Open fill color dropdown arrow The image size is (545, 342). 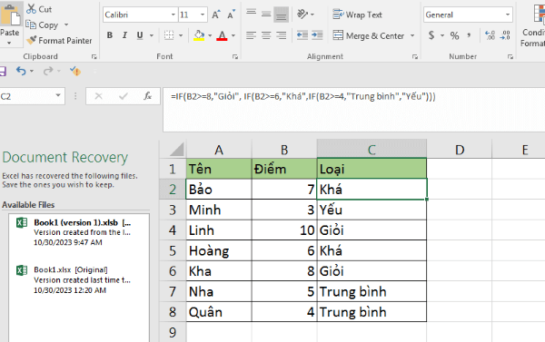pos(210,35)
